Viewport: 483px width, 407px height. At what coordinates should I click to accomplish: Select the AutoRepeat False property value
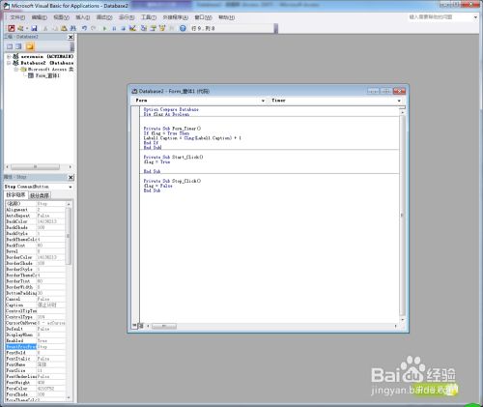[51, 216]
